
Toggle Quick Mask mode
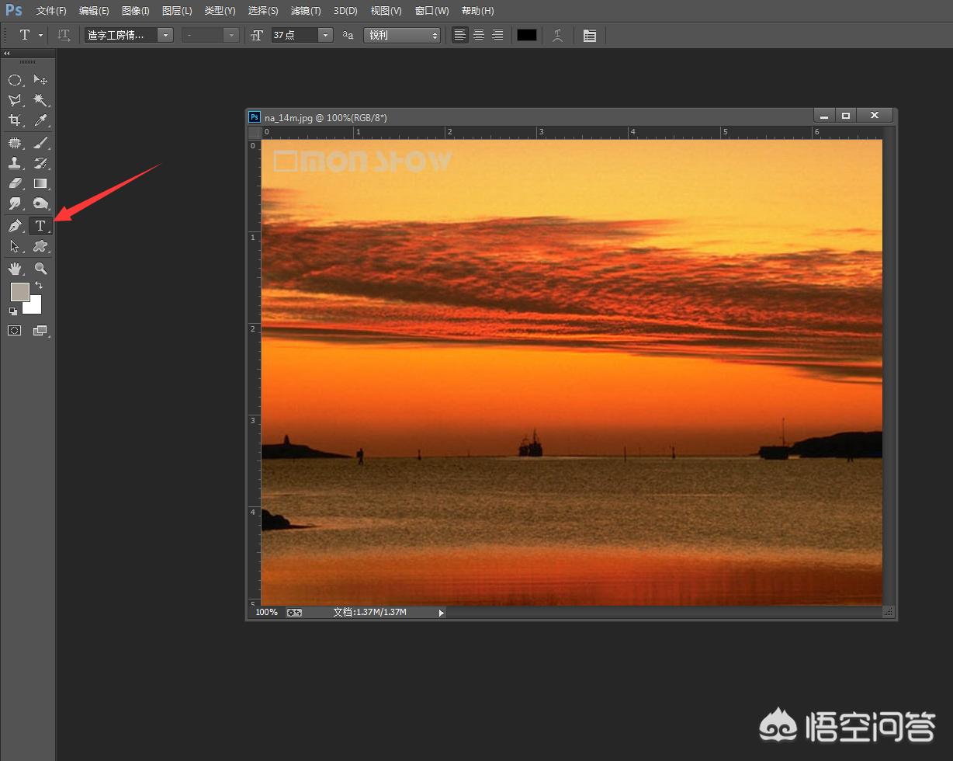point(15,331)
